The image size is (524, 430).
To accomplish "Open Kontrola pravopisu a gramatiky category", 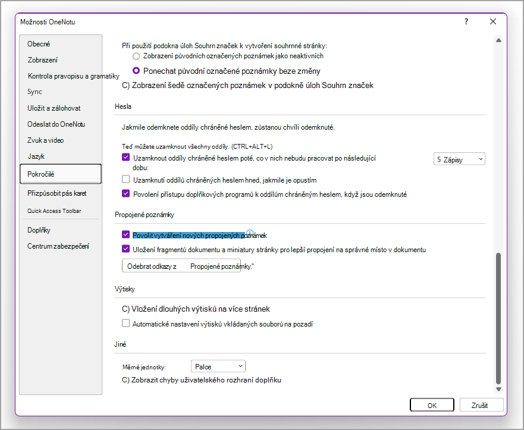I will pos(74,76).
